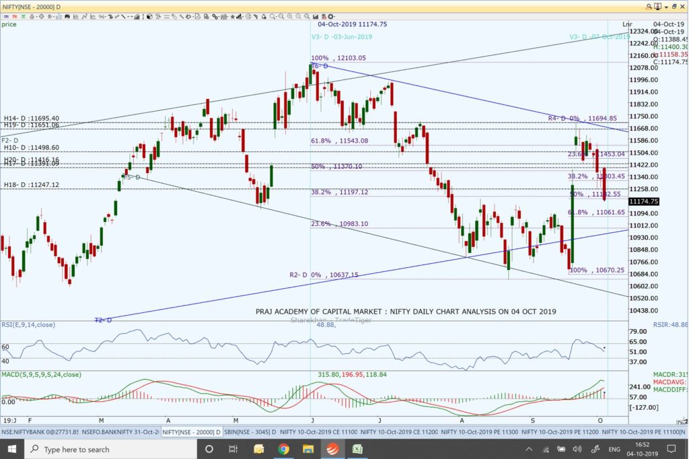689x459 pixels.
Task: Click the star favorites icon in the toolbar
Action: point(232,17)
